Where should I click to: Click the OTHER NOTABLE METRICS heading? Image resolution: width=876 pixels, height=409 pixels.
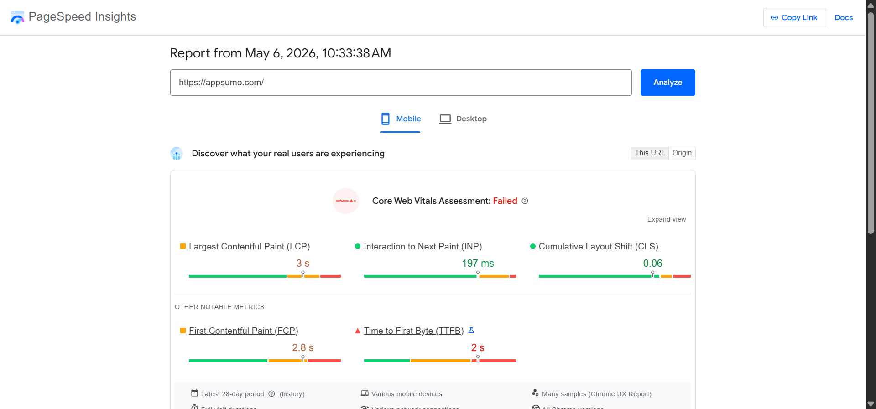[x=219, y=307]
